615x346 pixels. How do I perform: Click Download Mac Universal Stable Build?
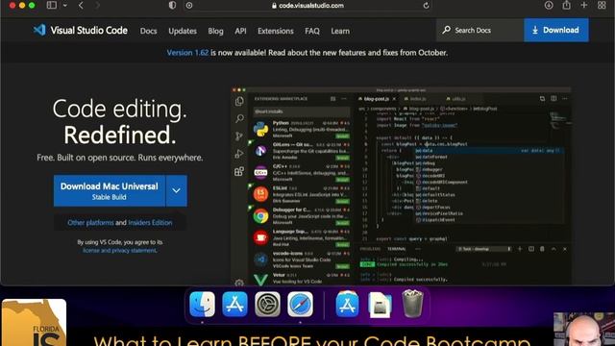(110, 190)
